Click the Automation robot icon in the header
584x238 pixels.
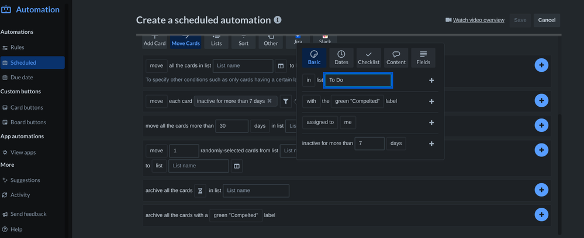(x=6, y=10)
